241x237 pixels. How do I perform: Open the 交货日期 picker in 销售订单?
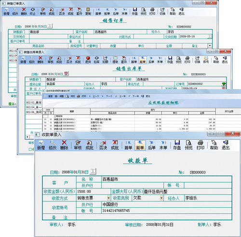[x=210, y=37]
